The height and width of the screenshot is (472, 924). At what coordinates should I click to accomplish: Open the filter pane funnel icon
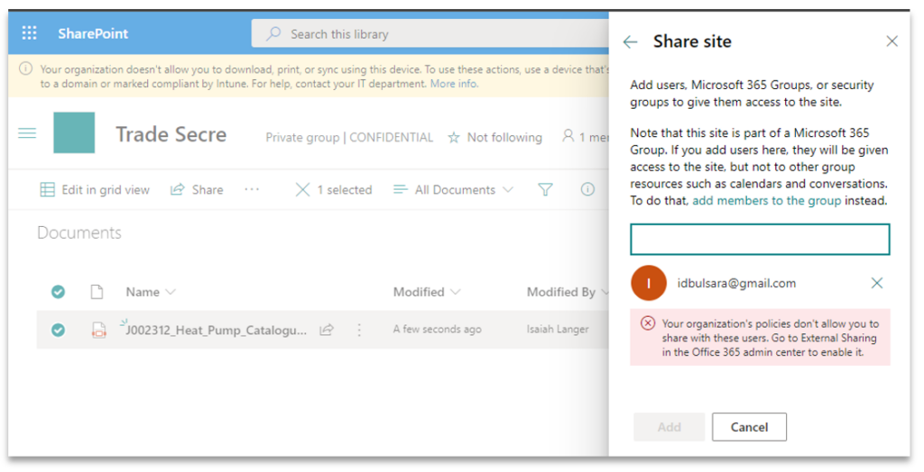(x=546, y=189)
